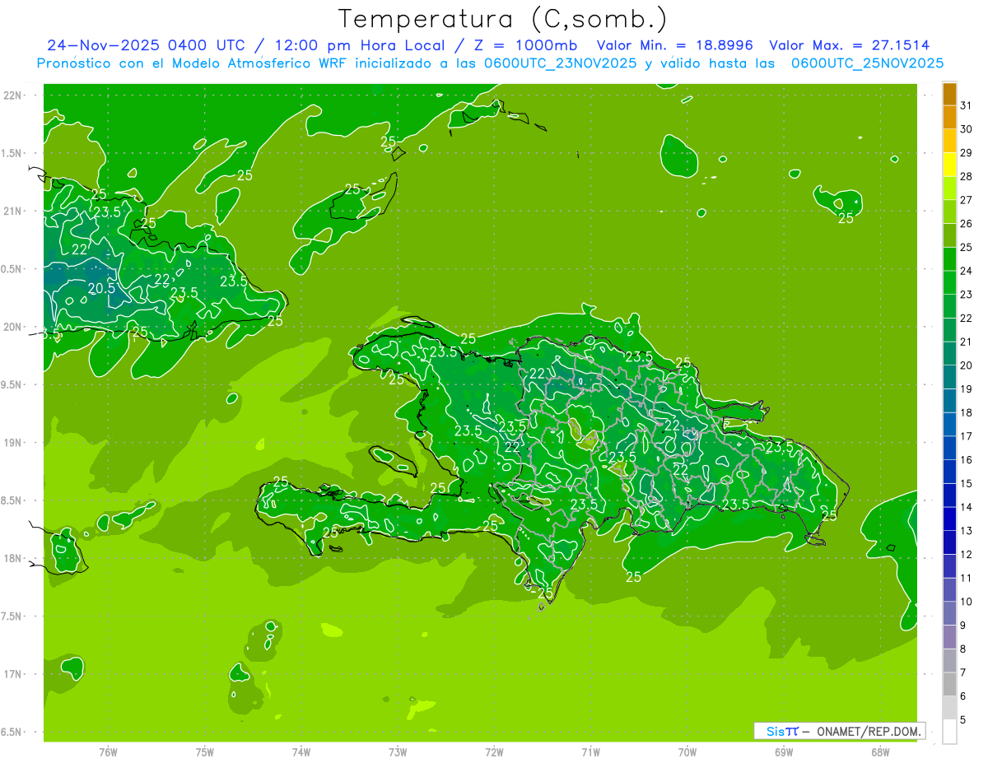The width and height of the screenshot is (988, 763).
Task: Click the legend value '5'
Action: click(x=962, y=719)
